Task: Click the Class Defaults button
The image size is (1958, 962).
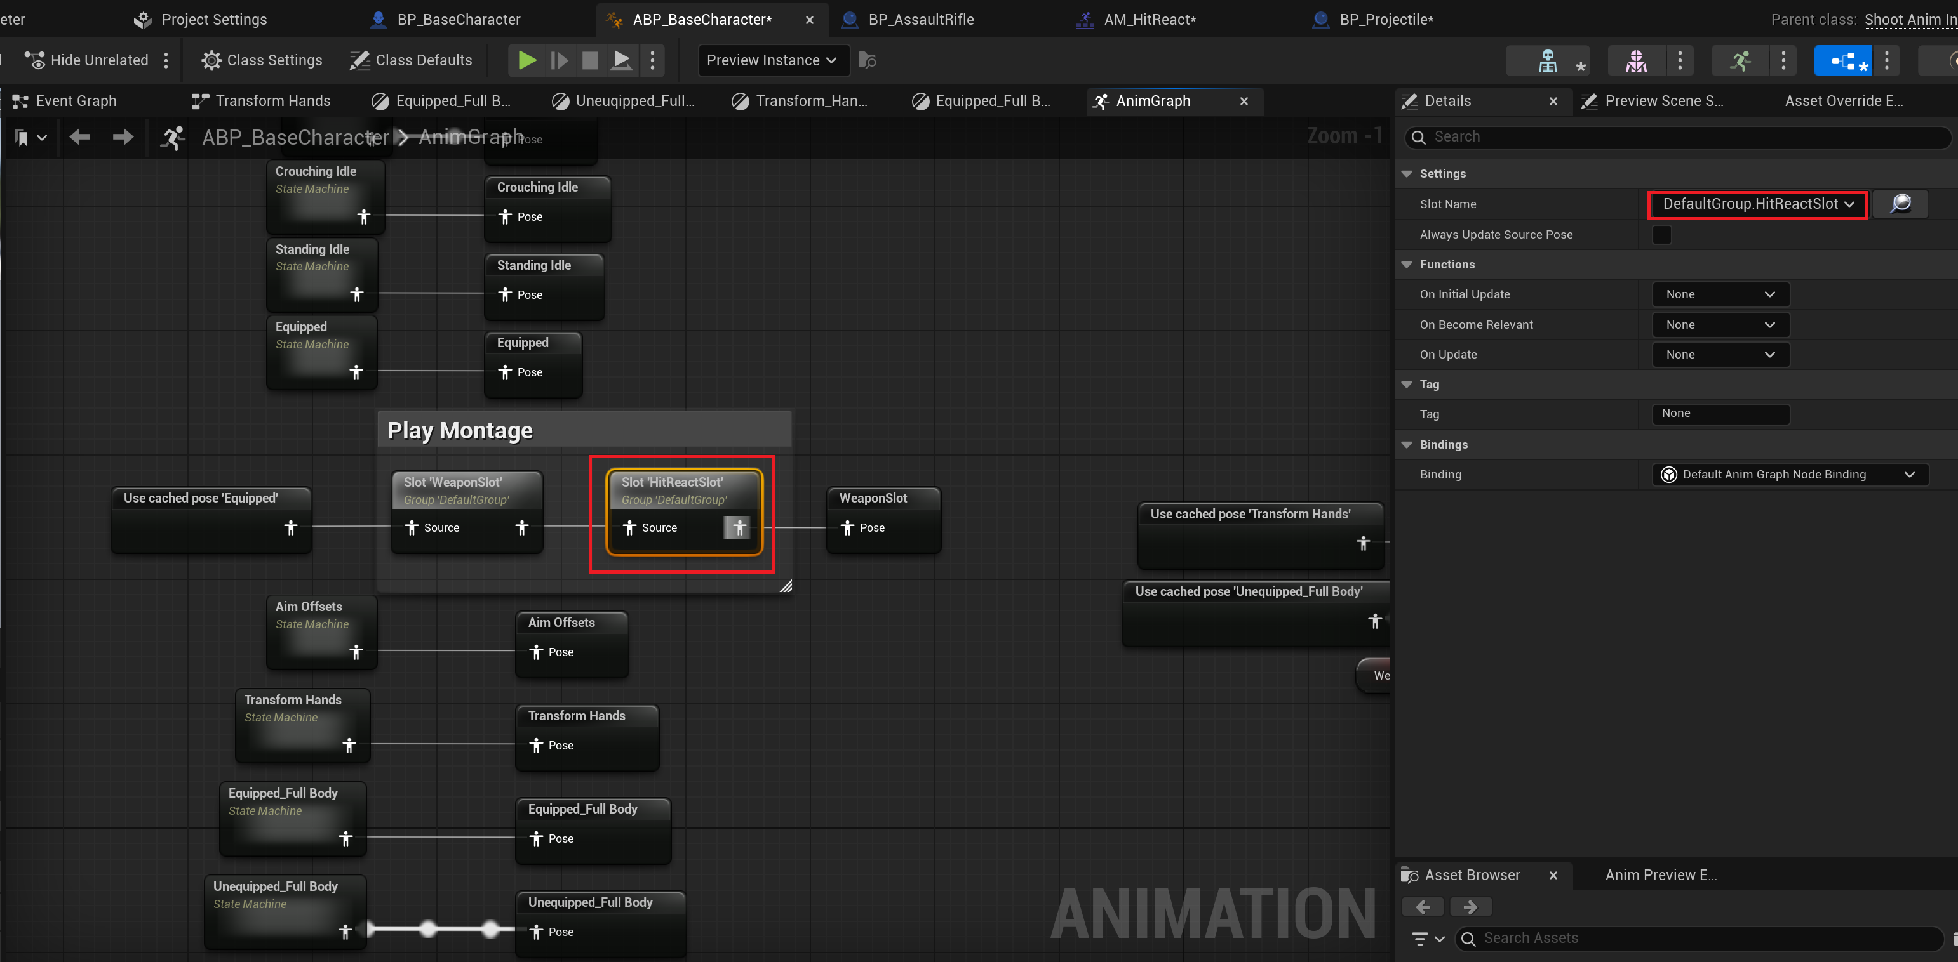Action: pyautogui.click(x=411, y=60)
